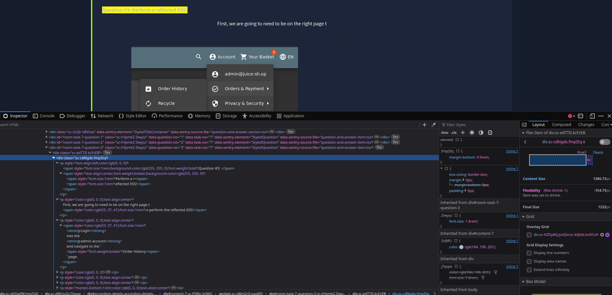Collapse the Grid section
The height and width of the screenshot is (295, 612).
pos(523,217)
